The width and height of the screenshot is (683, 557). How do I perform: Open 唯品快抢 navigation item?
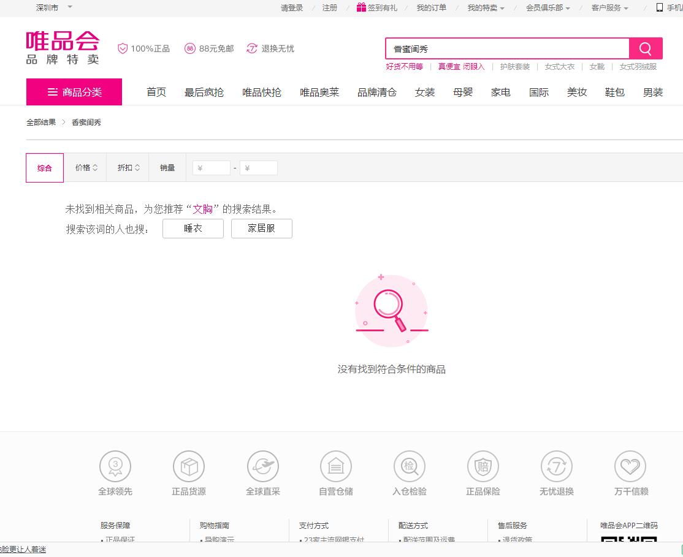pyautogui.click(x=262, y=93)
